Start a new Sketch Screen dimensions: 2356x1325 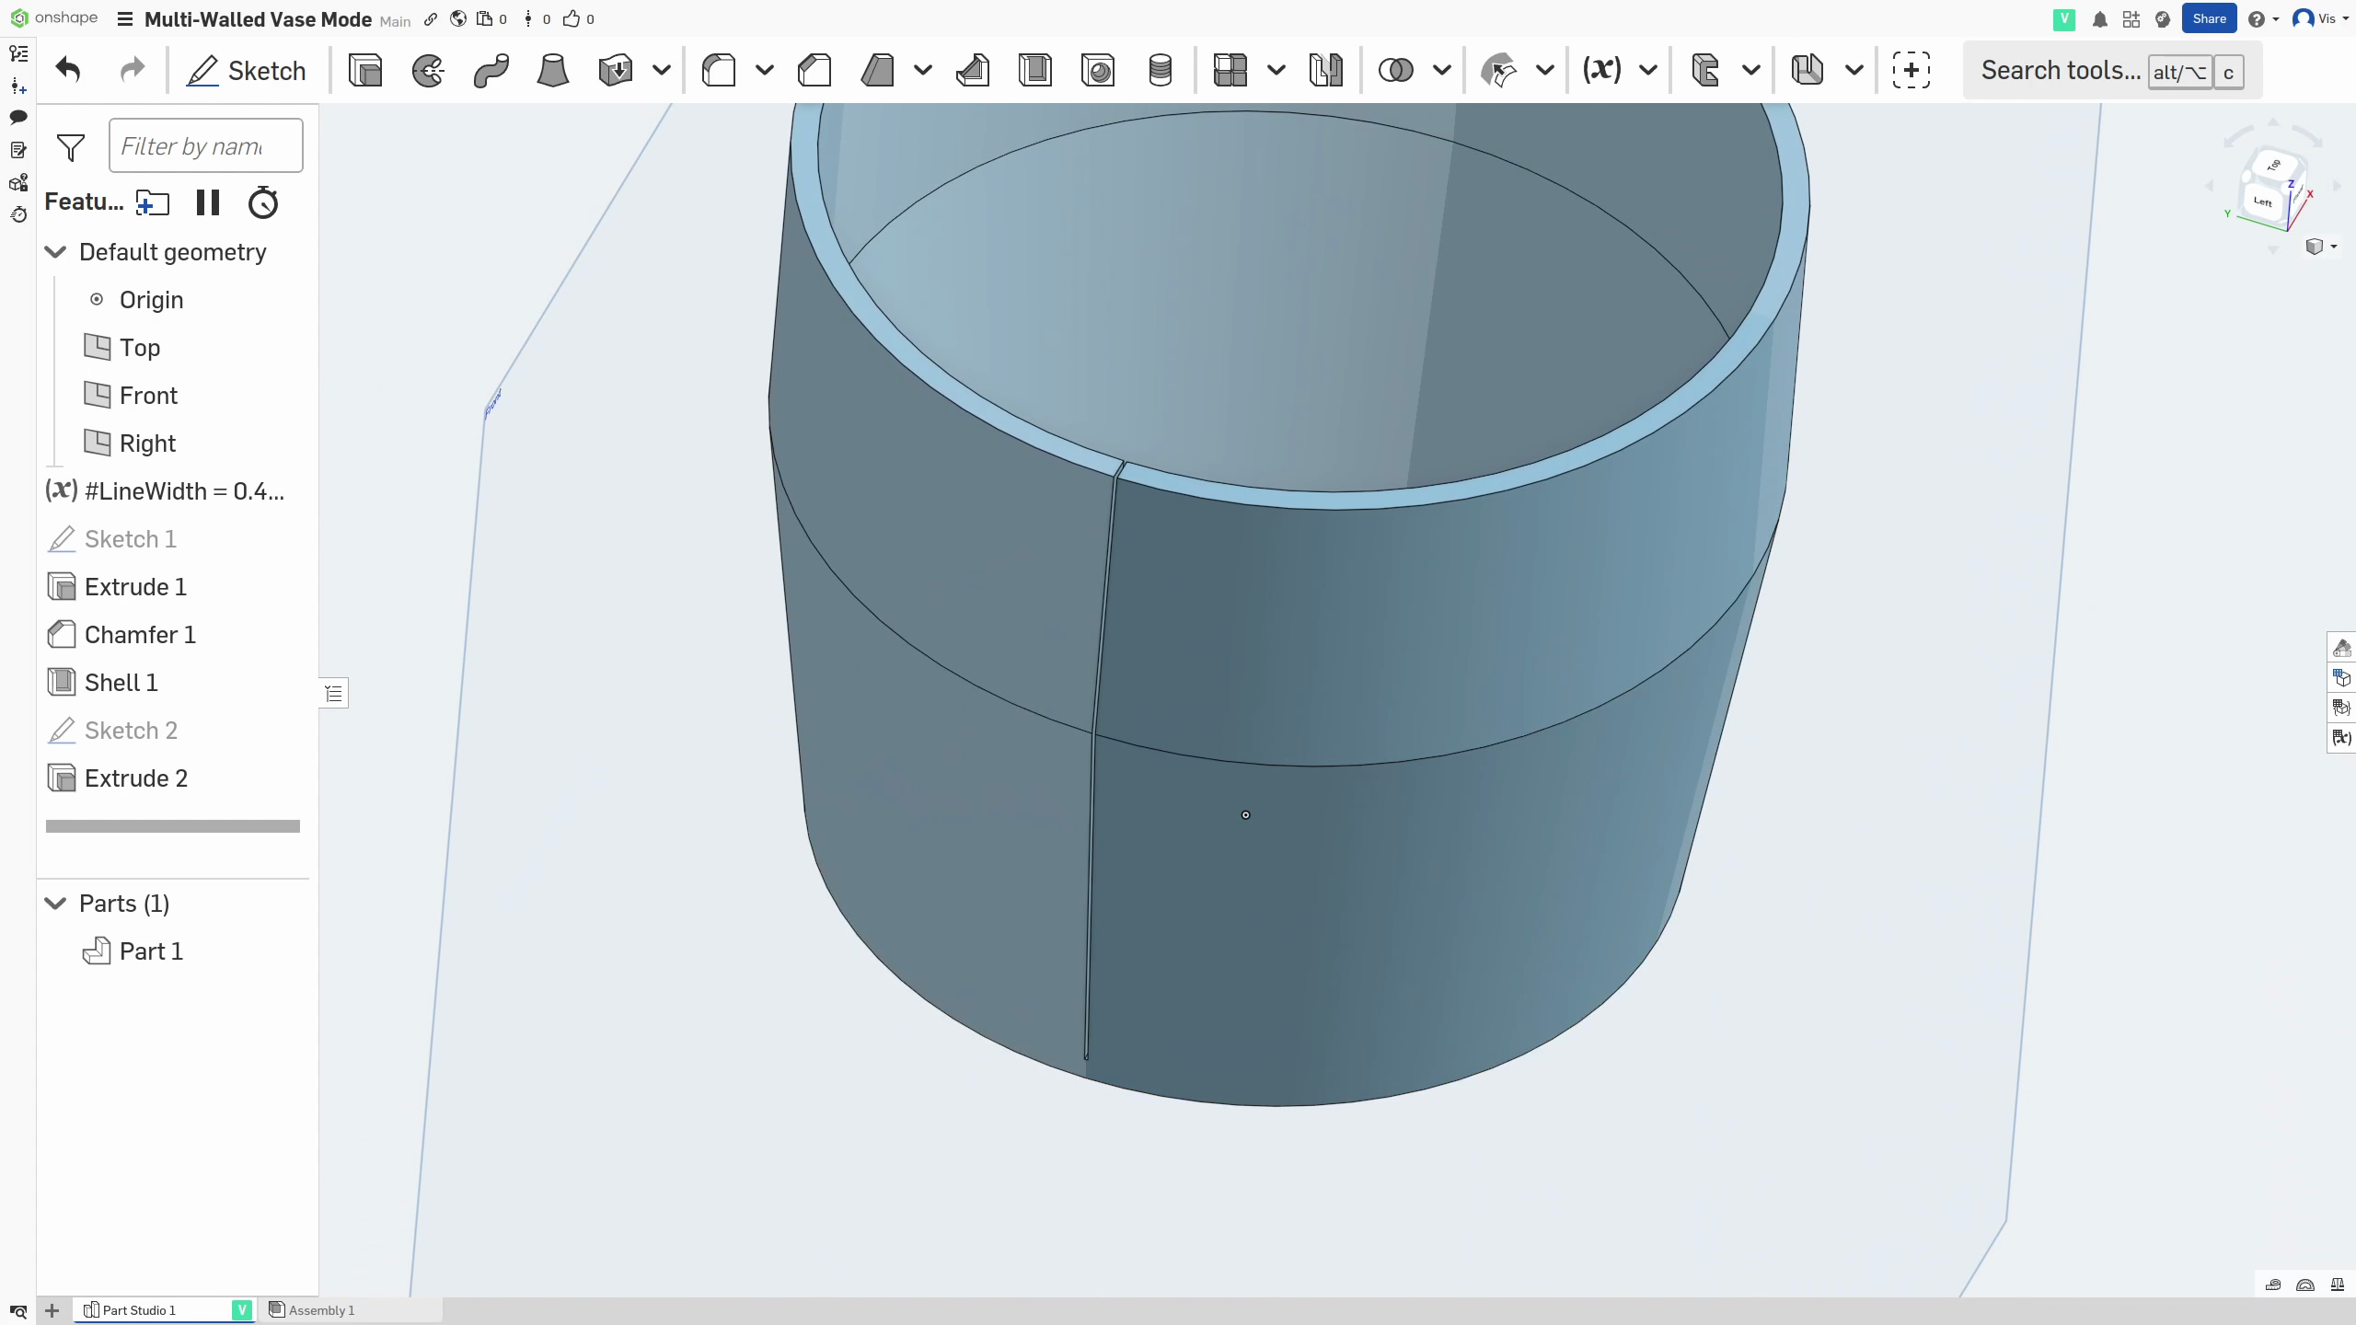[247, 70]
